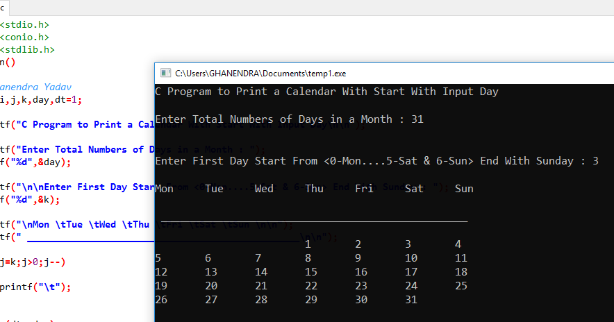Click the 'C Program to Print a Calendar' console heading

point(327,92)
